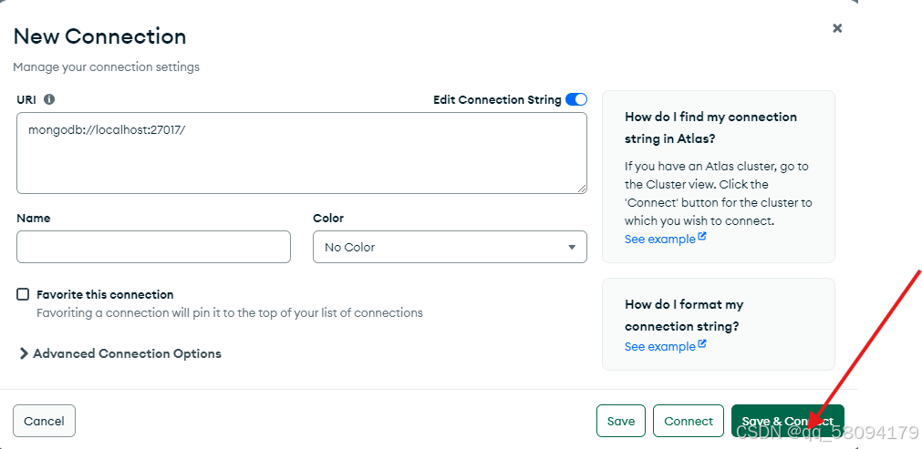
Task: Open 'See example' link for formatting connection string
Action: click(659, 346)
